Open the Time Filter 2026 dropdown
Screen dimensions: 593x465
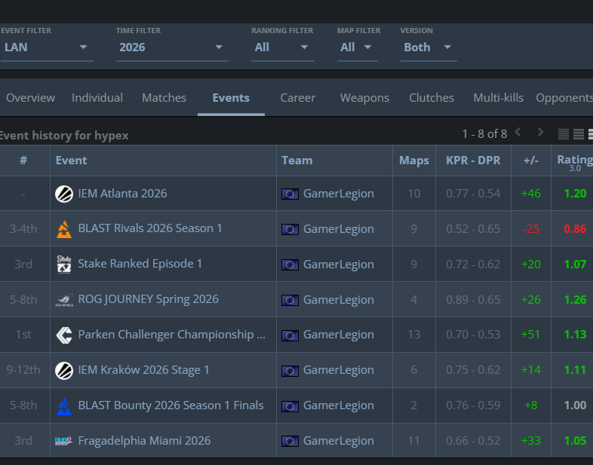[x=172, y=47]
